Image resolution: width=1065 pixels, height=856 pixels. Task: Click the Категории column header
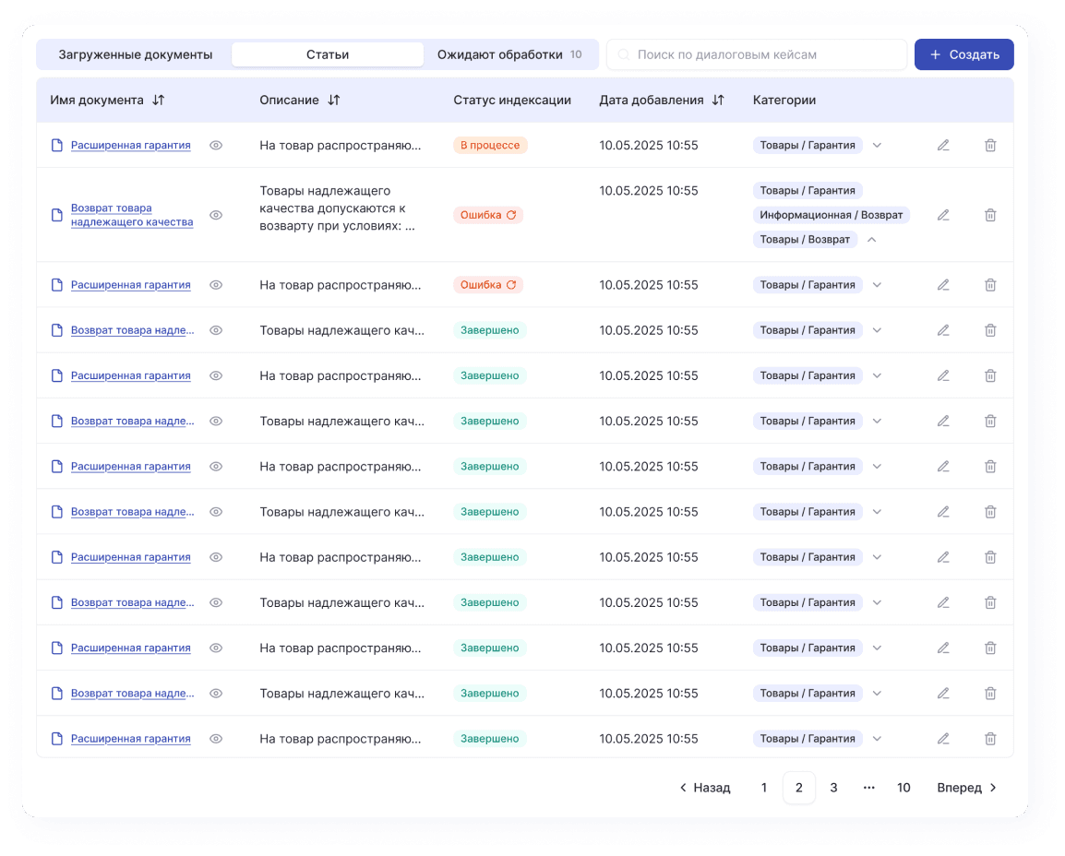coord(784,100)
